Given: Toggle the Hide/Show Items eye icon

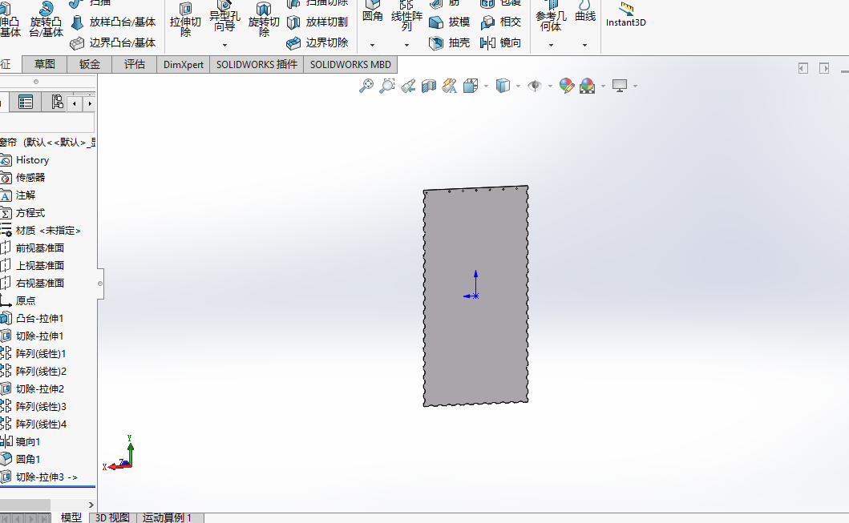Looking at the screenshot, I should 535,86.
